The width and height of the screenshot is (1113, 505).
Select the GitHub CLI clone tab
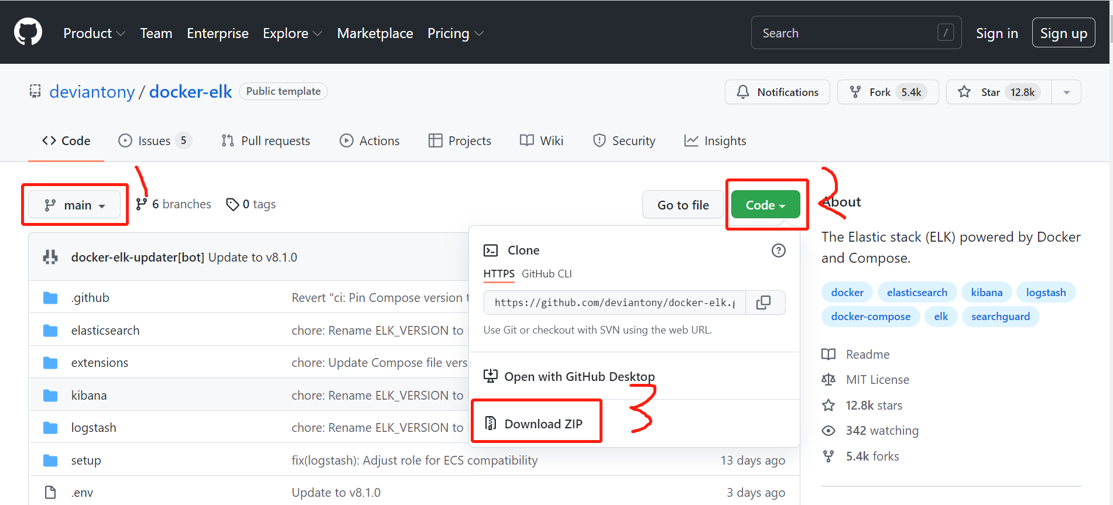coord(547,274)
